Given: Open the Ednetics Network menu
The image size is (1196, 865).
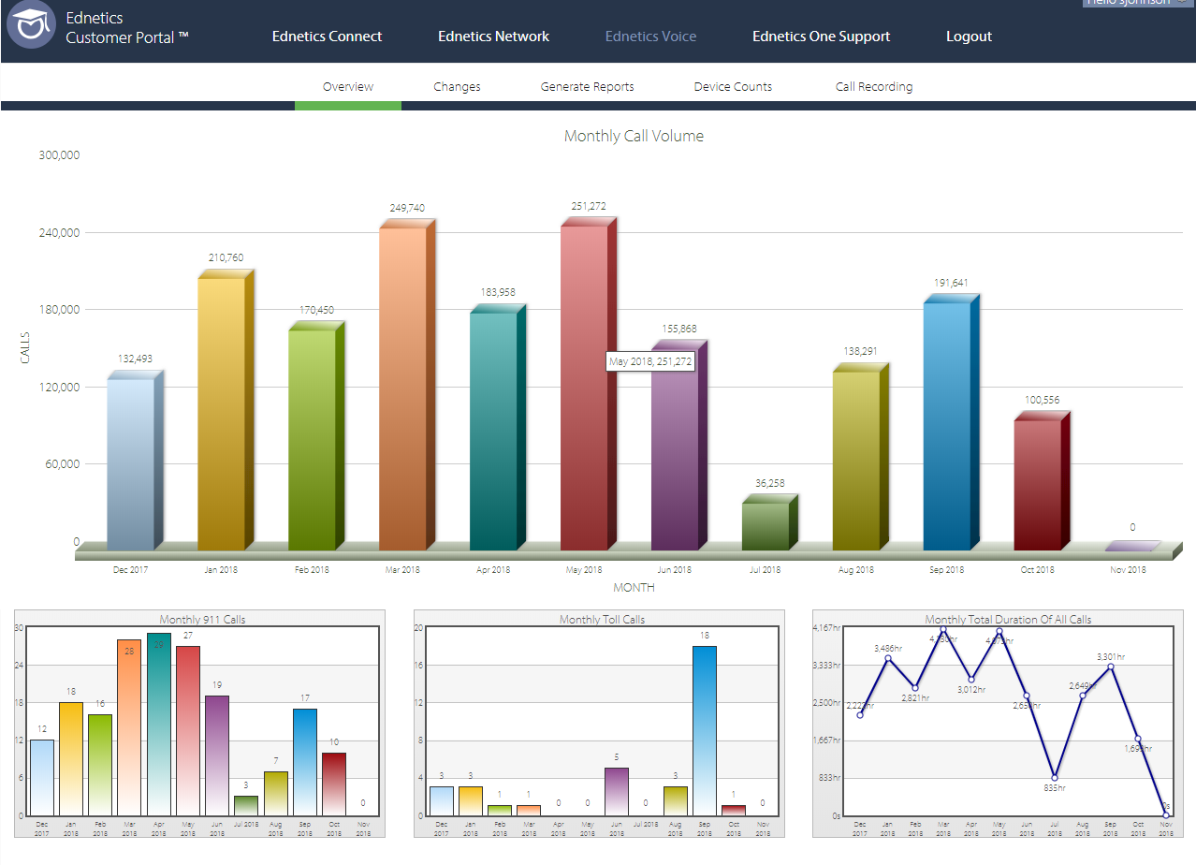Looking at the screenshot, I should (493, 37).
